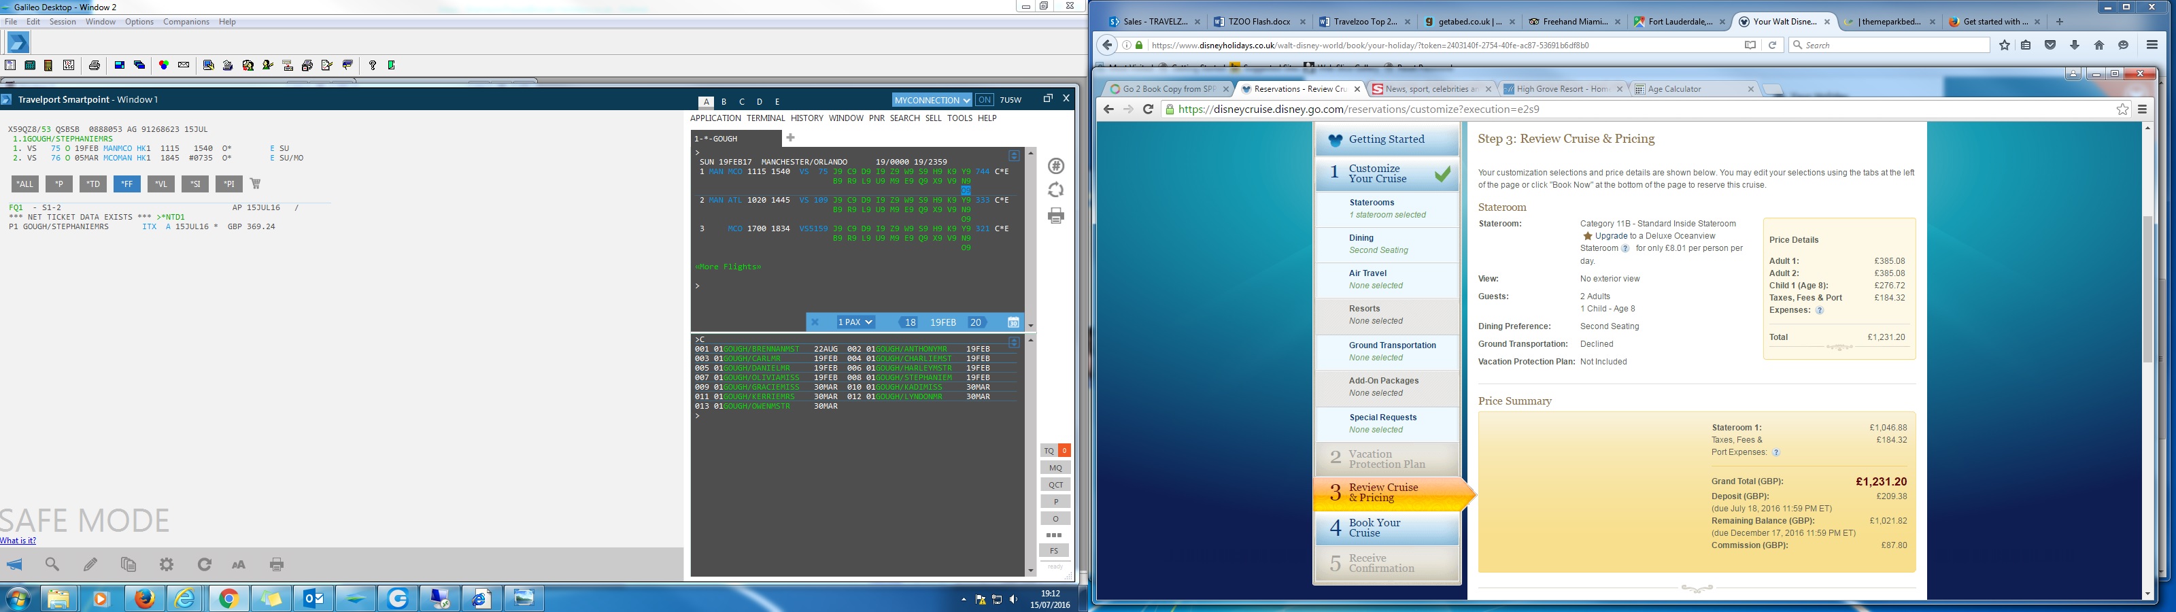Open Outlook from the Windows taskbar
This screenshot has width=2176, height=612.
(x=314, y=599)
